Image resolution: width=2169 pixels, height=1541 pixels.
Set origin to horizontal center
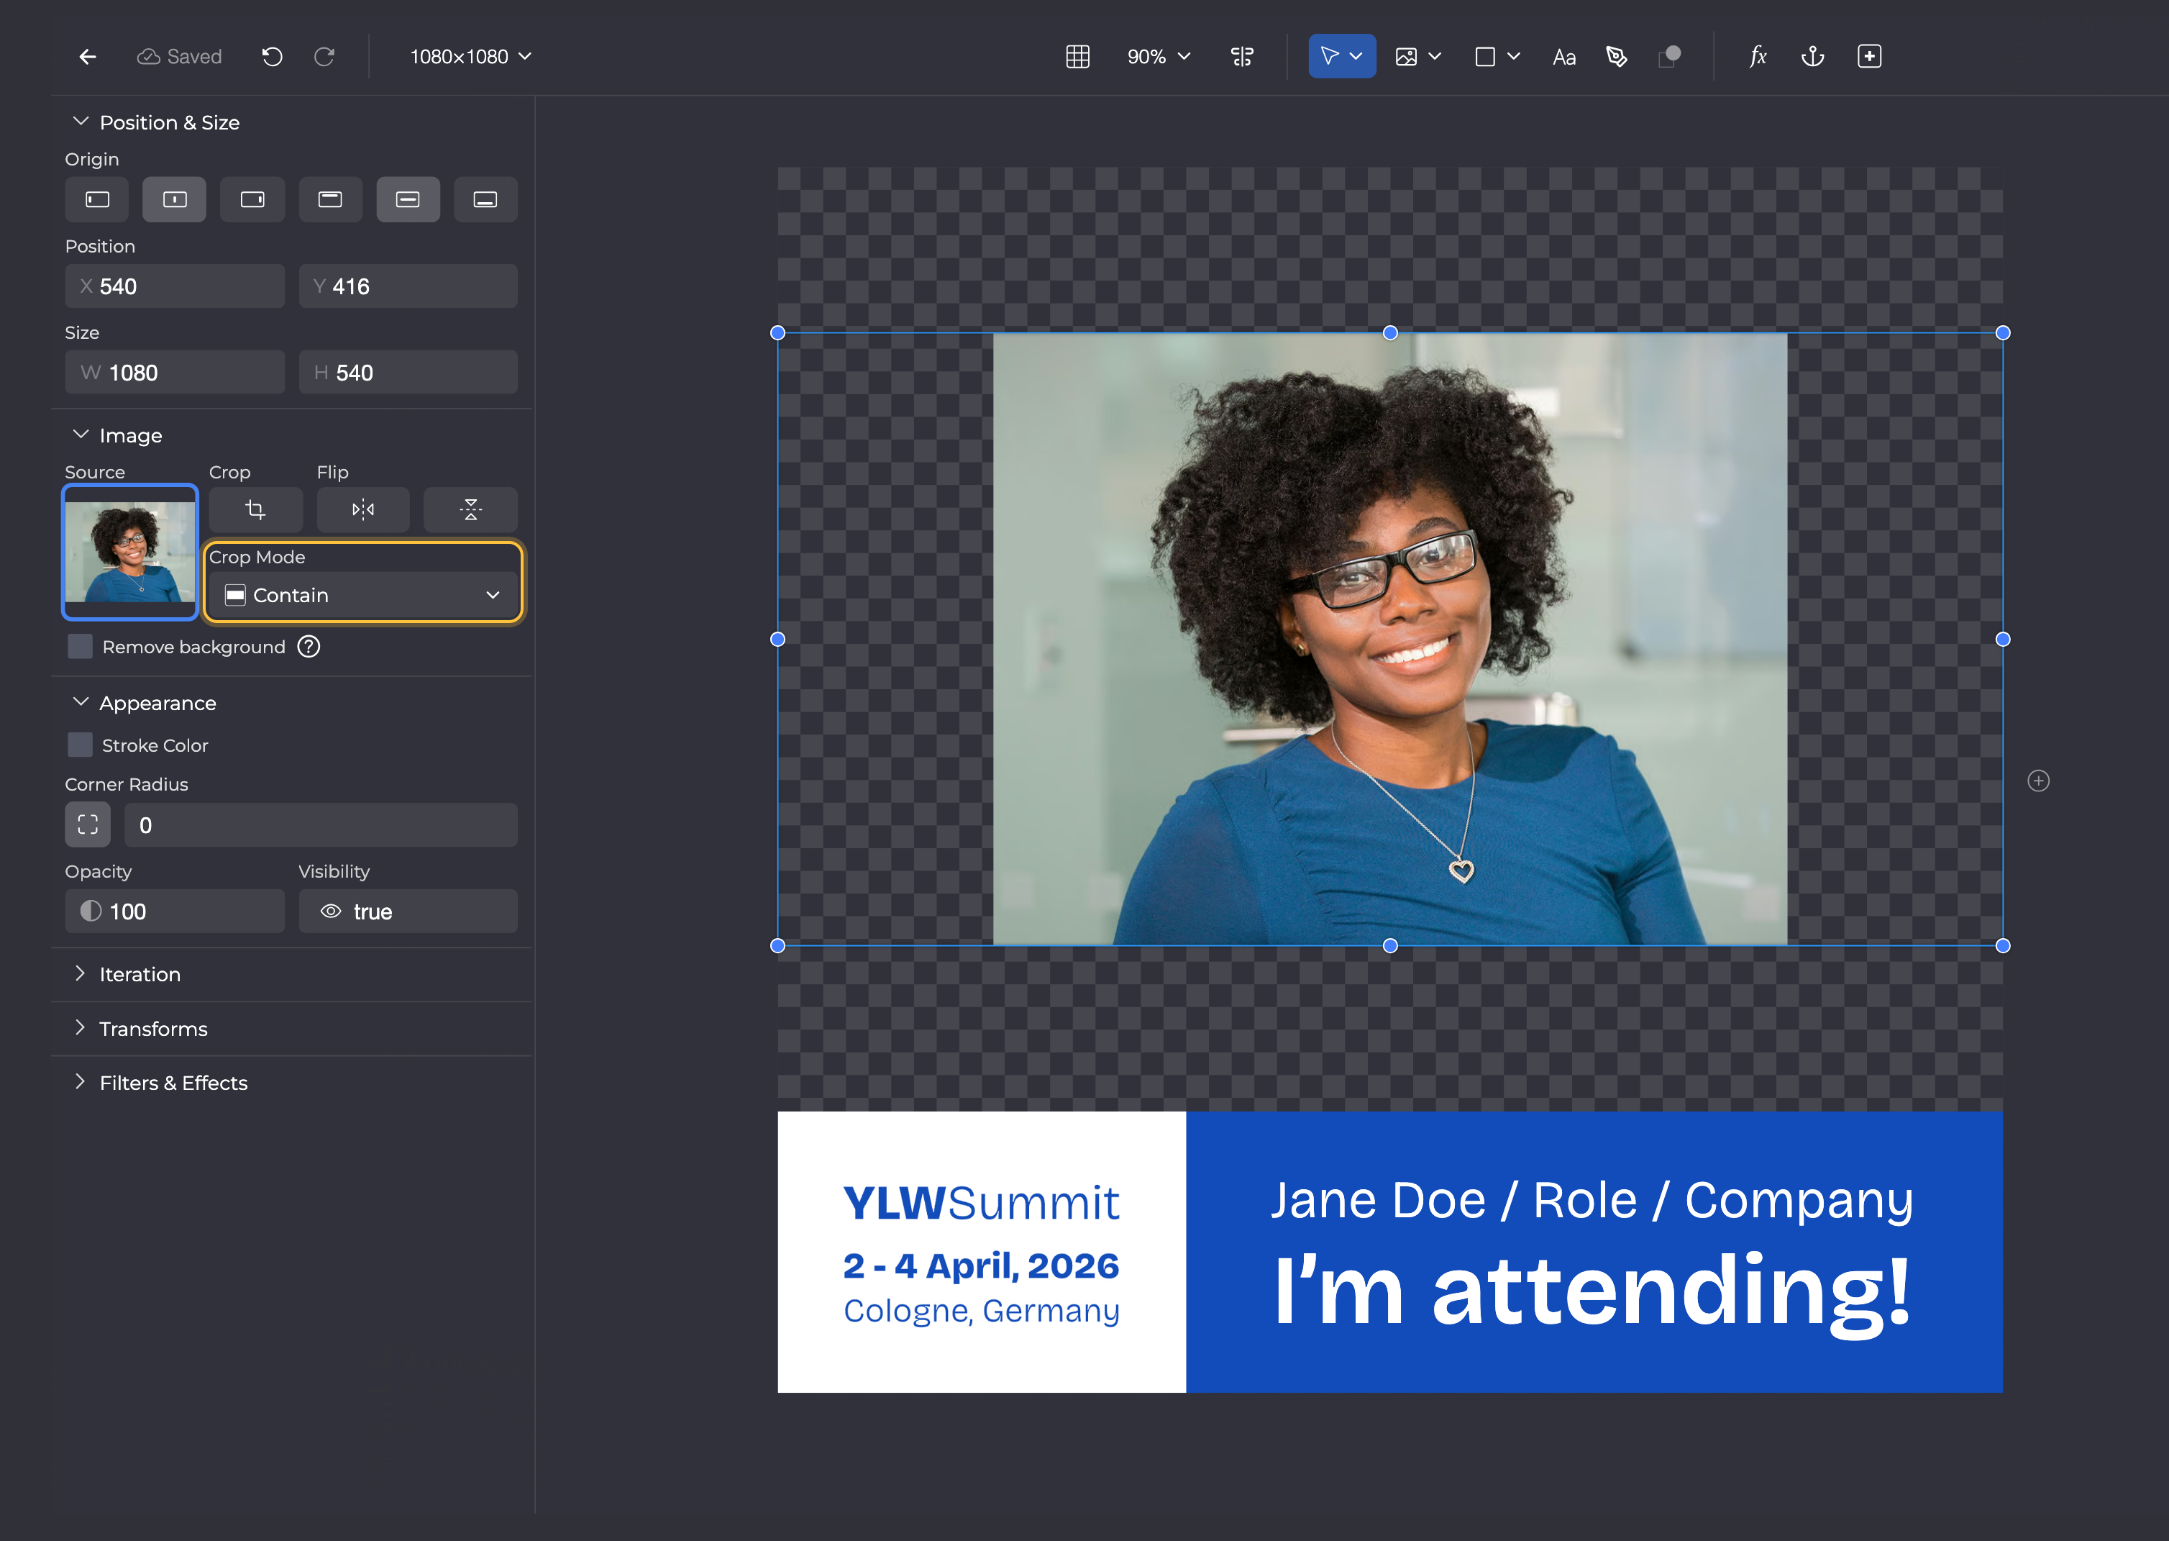coord(175,199)
